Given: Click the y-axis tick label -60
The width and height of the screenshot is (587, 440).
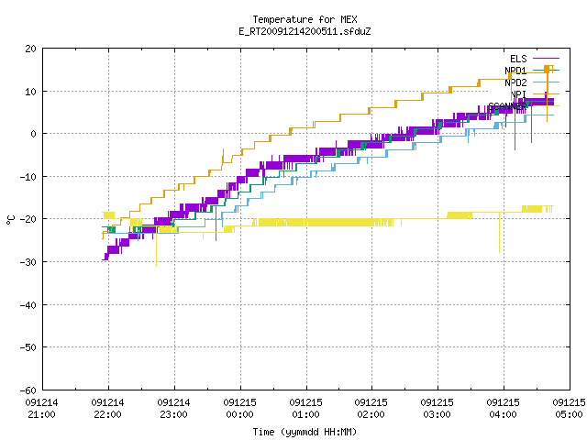Looking at the screenshot, I should pos(28,390).
